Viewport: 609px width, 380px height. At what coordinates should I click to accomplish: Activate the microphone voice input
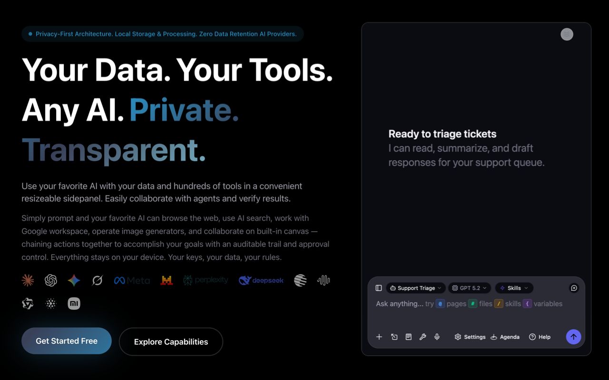(x=437, y=337)
